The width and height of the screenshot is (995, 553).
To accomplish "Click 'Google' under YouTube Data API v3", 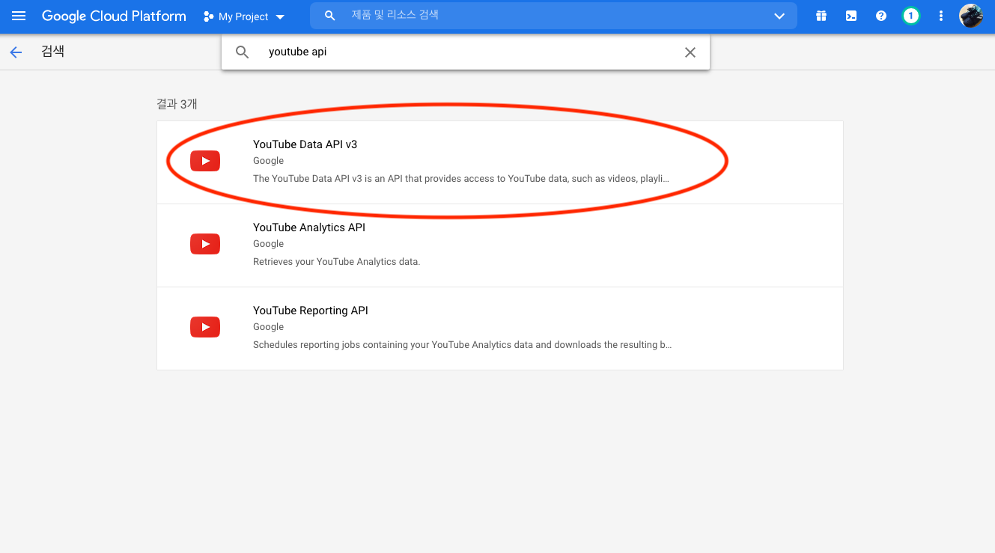I will point(268,161).
